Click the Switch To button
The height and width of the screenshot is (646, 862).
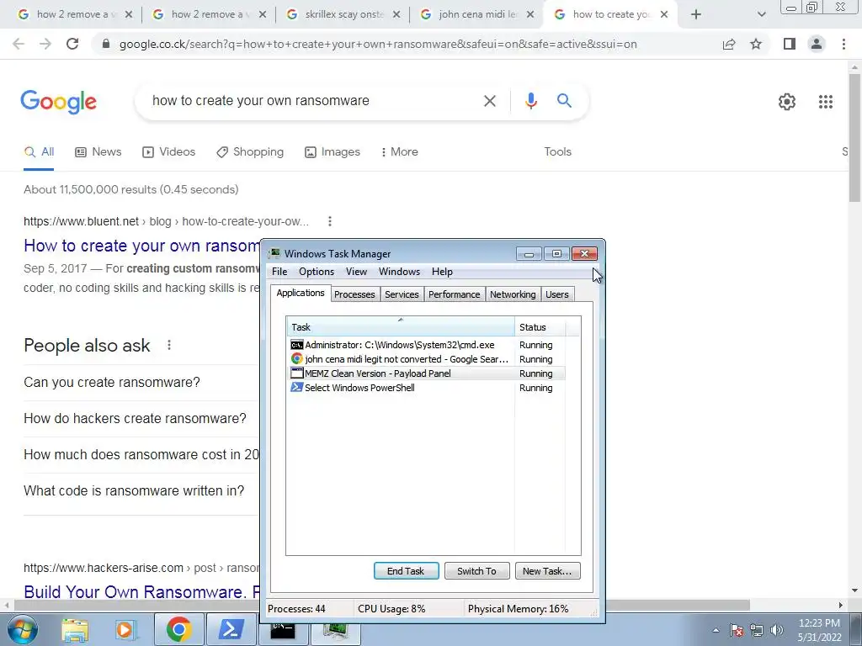[476, 571]
